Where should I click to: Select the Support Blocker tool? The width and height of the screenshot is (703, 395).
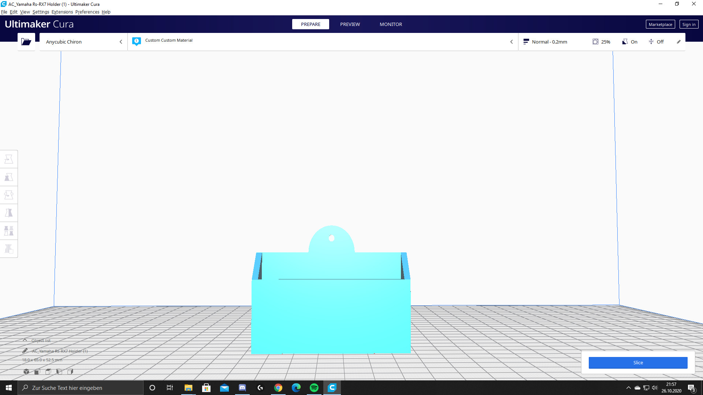tap(9, 249)
